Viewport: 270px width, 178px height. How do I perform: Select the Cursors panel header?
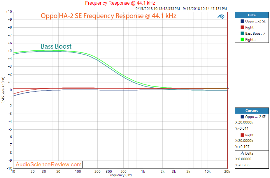[252, 111]
